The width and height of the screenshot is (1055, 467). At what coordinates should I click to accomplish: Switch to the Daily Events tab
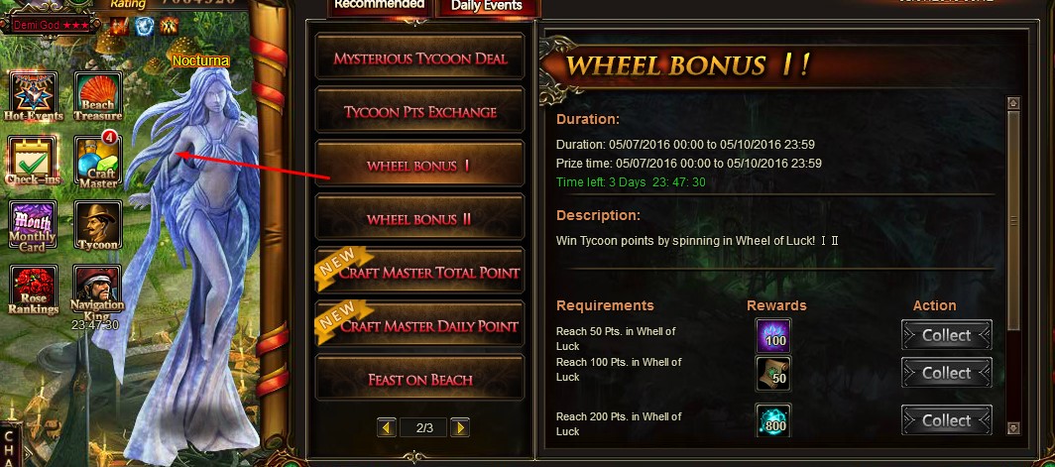[x=487, y=7]
